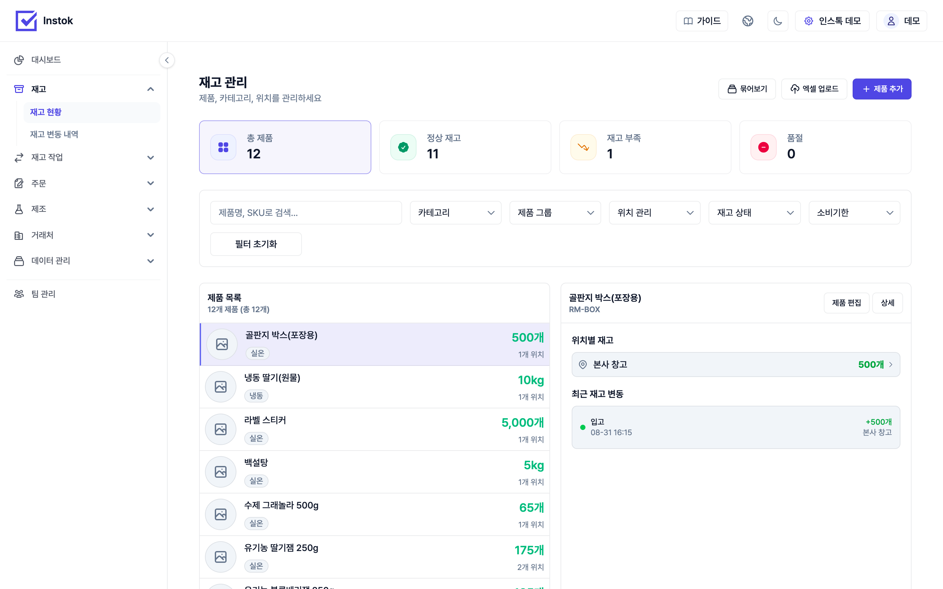Open 재고 변동 내역 submenu item

click(92, 134)
